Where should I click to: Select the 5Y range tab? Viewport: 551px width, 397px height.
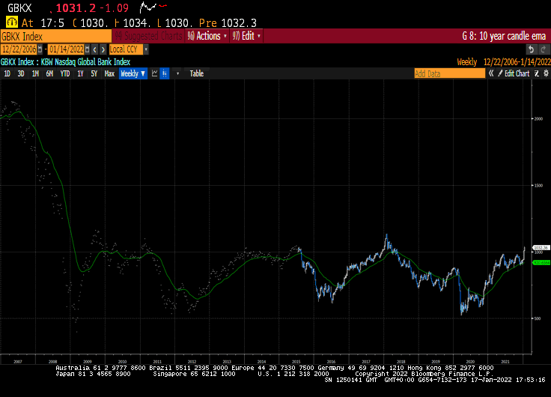tap(94, 73)
